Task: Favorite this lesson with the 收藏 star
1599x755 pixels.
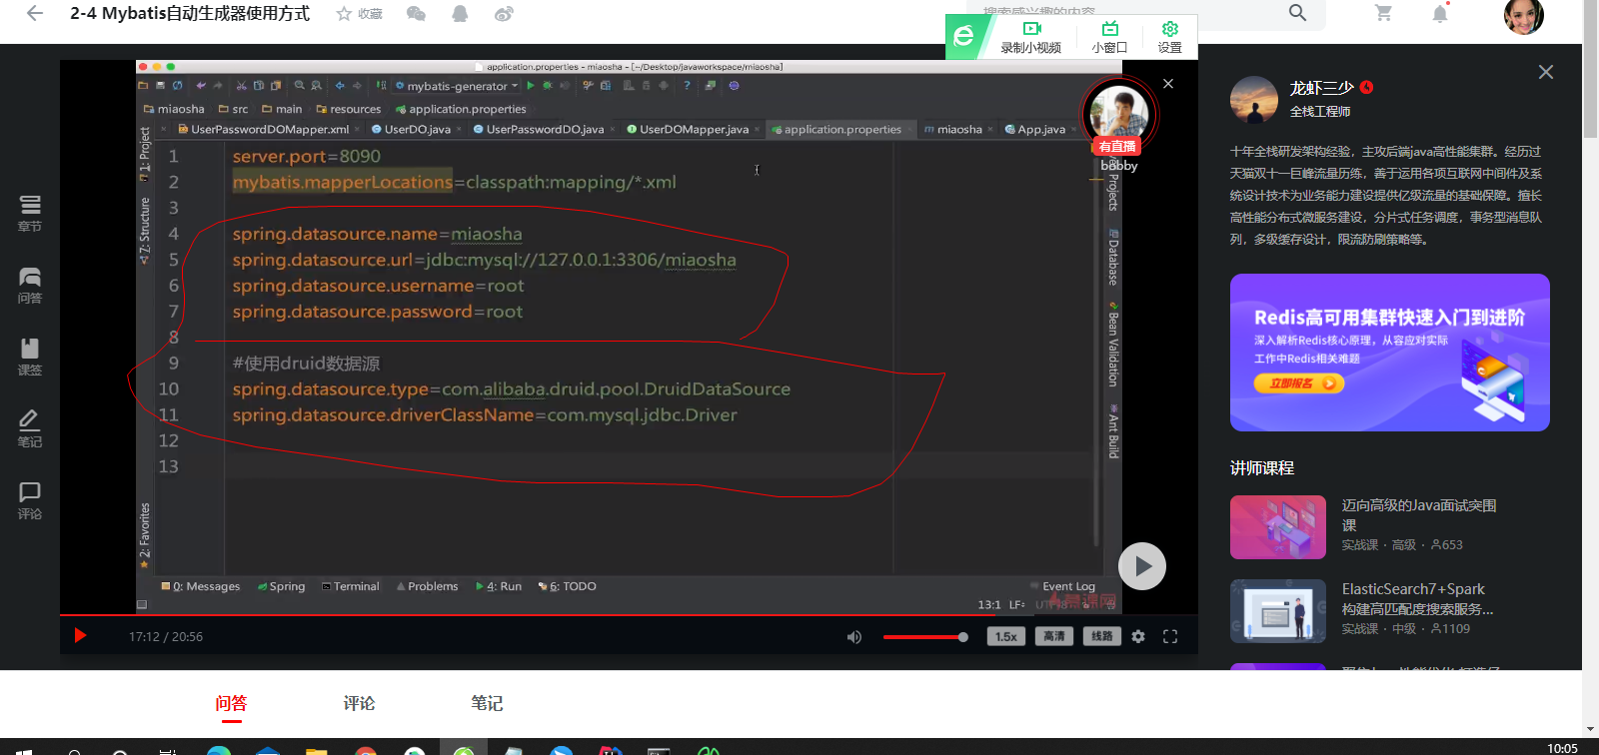Action: click(359, 14)
